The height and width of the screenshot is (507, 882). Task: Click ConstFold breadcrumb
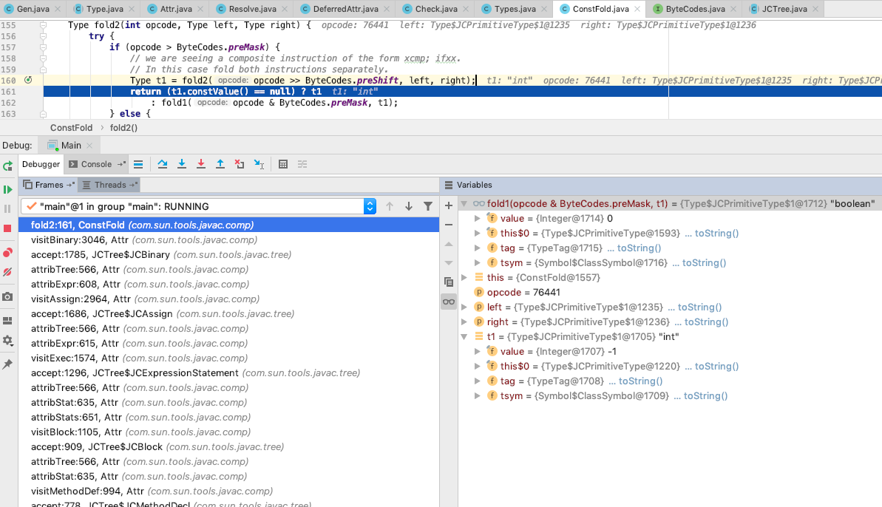71,128
